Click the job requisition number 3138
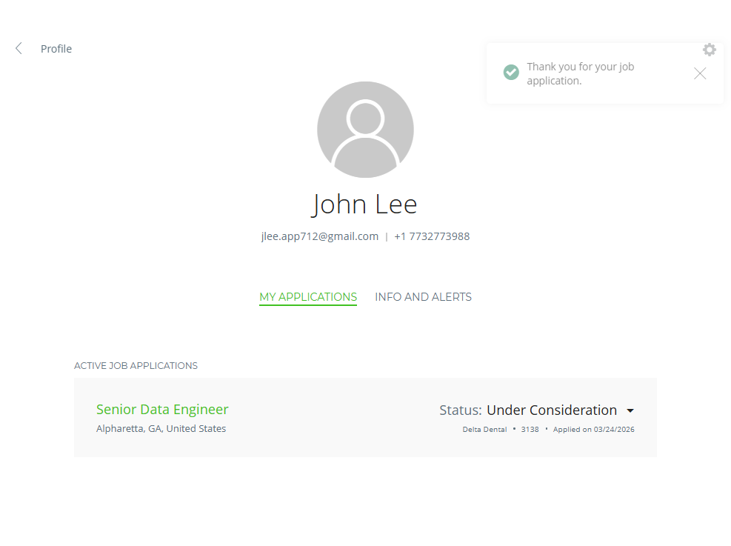Image resolution: width=731 pixels, height=546 pixels. (x=530, y=430)
